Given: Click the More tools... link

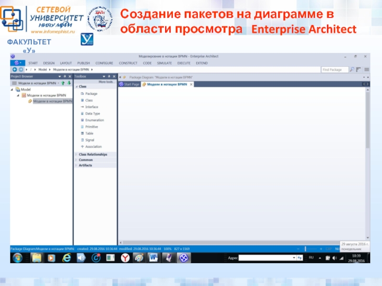Looking at the screenshot, I should pyautogui.click(x=106, y=82).
